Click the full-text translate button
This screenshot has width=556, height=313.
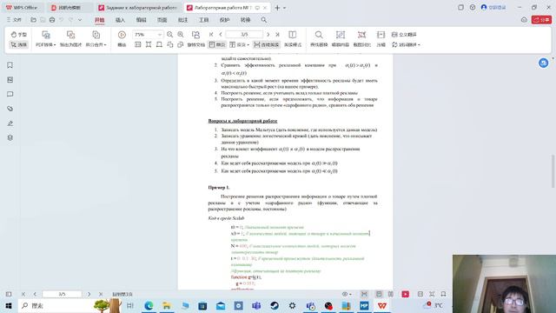404,35
